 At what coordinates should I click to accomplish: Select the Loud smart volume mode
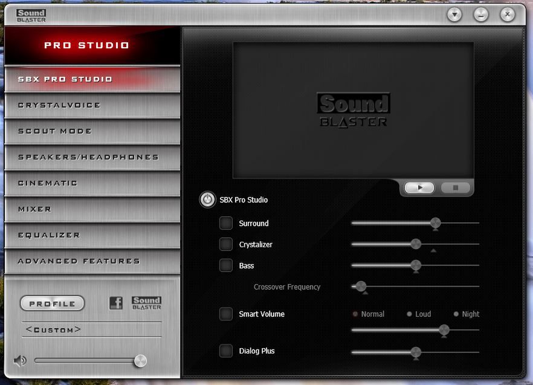click(x=409, y=314)
